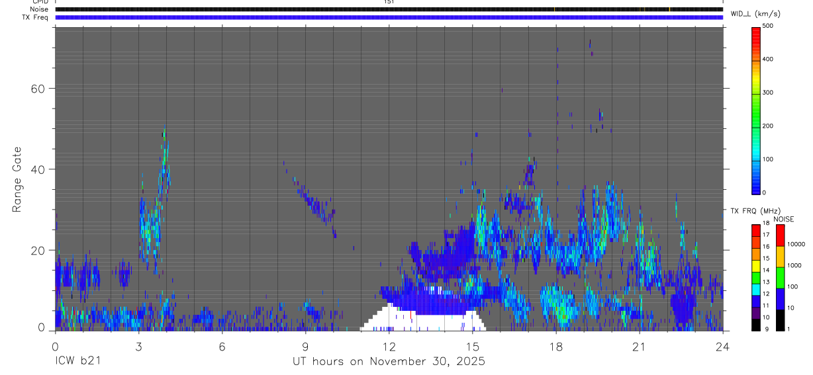Click the '10000' tick on NOISE legend
The height and width of the screenshot is (375, 813).
tap(796, 244)
